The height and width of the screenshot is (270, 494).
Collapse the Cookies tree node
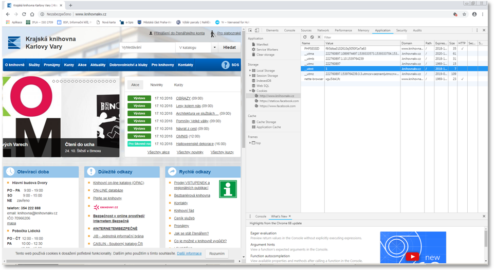click(x=250, y=91)
